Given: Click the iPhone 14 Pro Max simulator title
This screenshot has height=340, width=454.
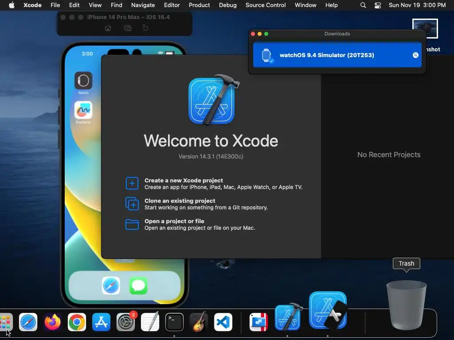Looking at the screenshot, I should pyautogui.click(x=128, y=17).
